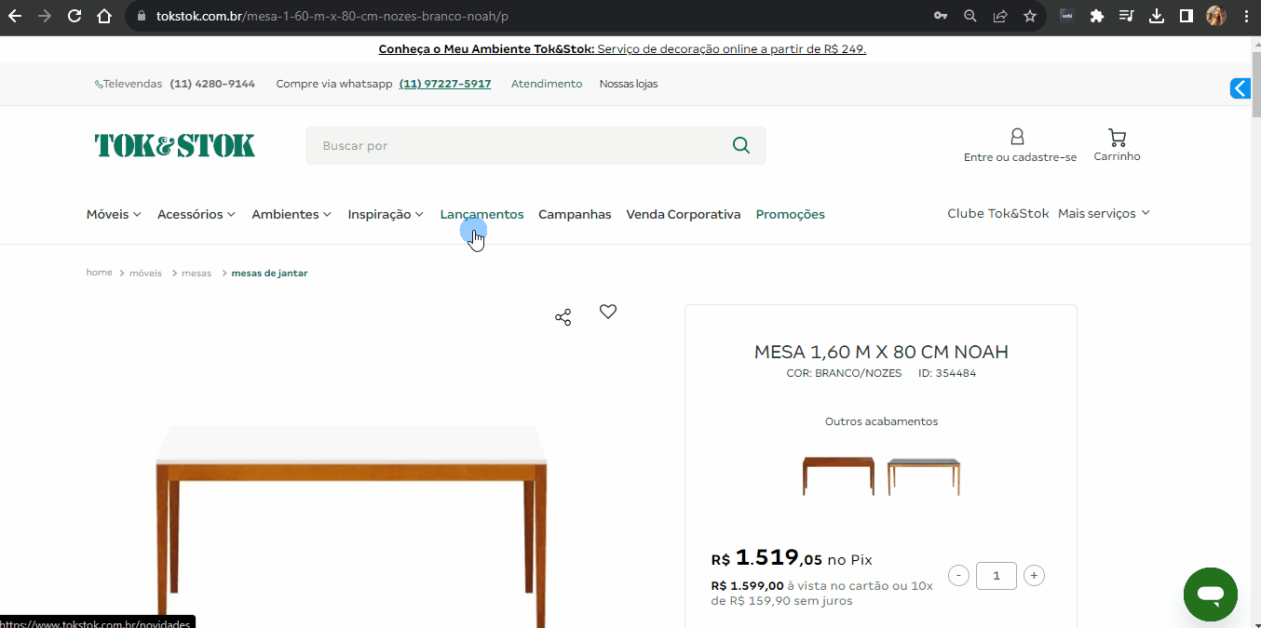Open the Atendimento link
1261x628 pixels.
pyautogui.click(x=547, y=84)
